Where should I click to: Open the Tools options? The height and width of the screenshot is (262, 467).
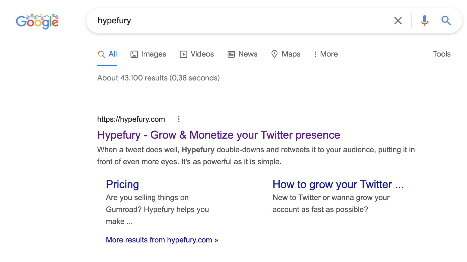[x=442, y=54]
